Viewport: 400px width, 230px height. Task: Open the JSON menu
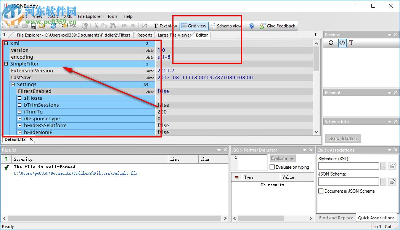(53, 16)
